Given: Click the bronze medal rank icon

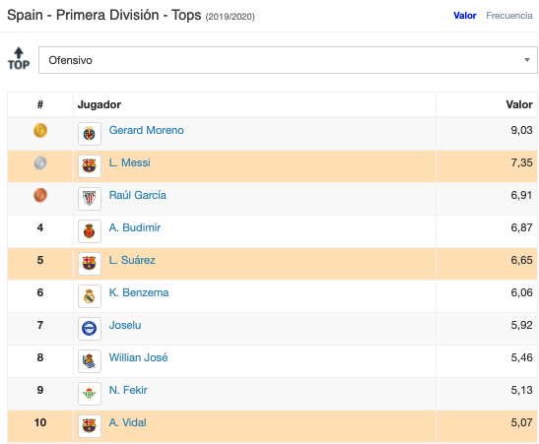Looking at the screenshot, I should tap(40, 195).
